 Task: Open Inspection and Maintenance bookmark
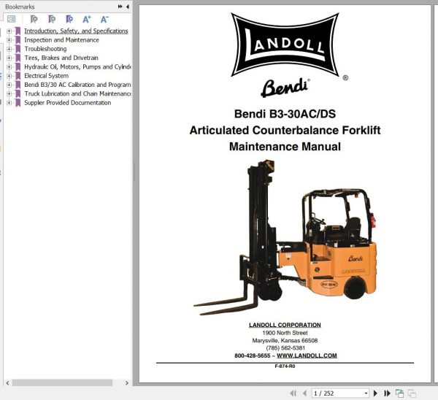61,40
